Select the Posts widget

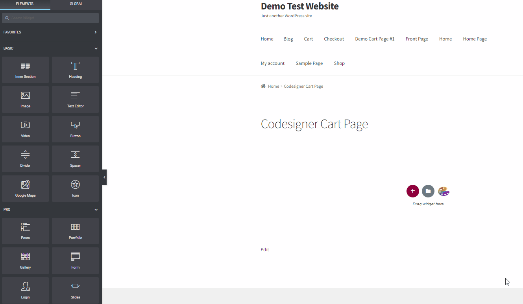pyautogui.click(x=25, y=231)
